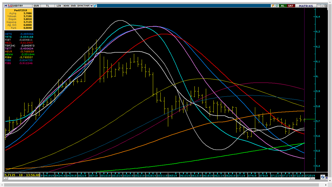Click the Kapanış value 5,7125
The width and height of the screenshot is (332, 187).
27,22
